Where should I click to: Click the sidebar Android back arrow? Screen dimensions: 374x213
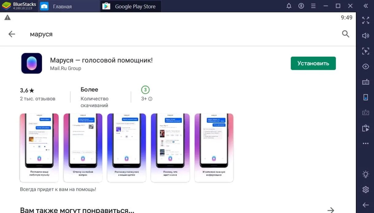[x=365, y=205]
